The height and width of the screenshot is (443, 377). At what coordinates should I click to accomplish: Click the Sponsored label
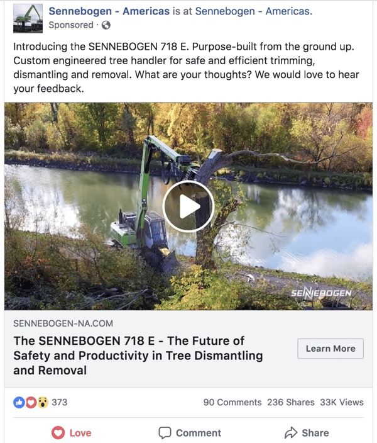point(71,25)
